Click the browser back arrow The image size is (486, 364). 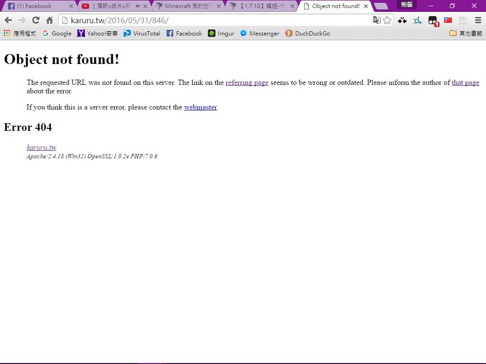pos(8,20)
